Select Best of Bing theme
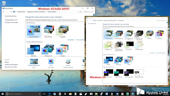This screenshot has height=96, width=170. tap(48, 31)
